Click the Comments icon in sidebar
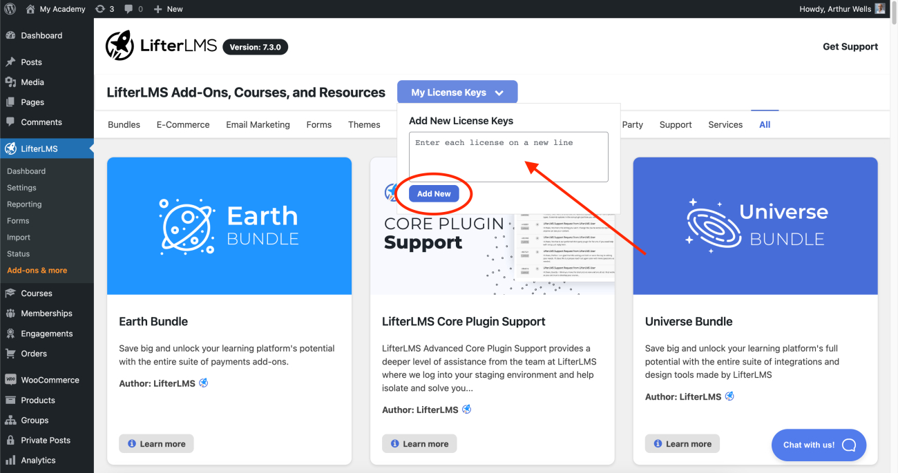The width and height of the screenshot is (898, 473). point(10,122)
